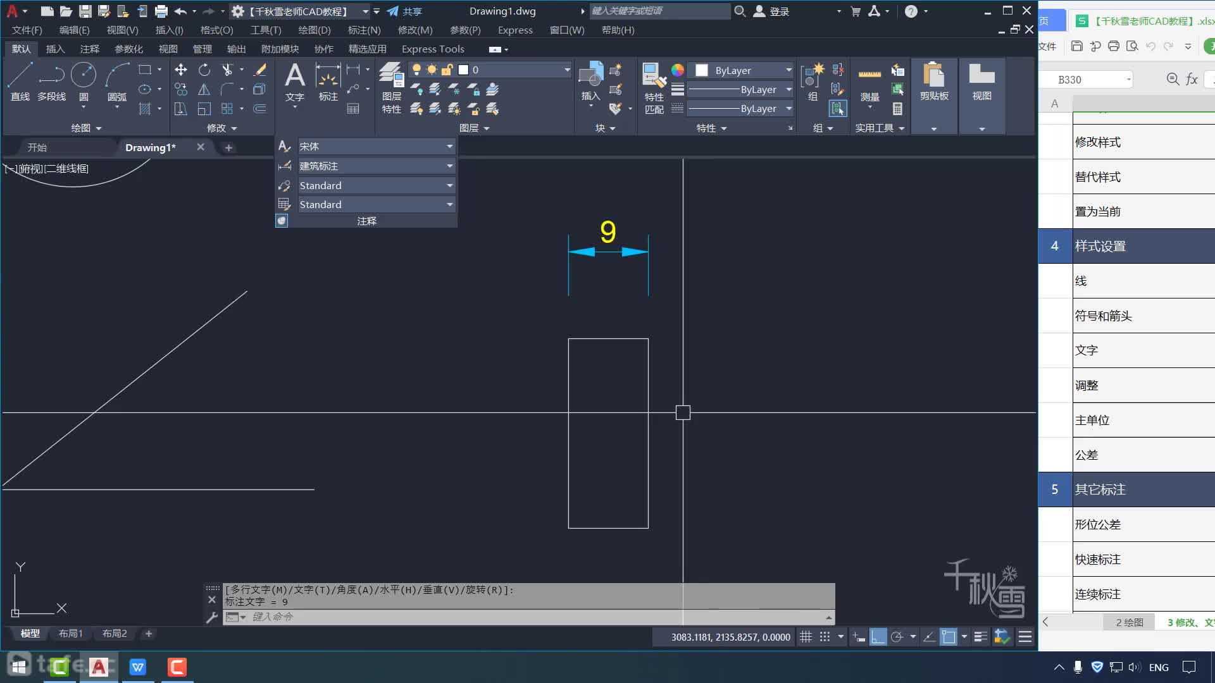This screenshot has width=1215, height=683.
Task: Toggle dynamic input in status bar
Action: point(859,637)
